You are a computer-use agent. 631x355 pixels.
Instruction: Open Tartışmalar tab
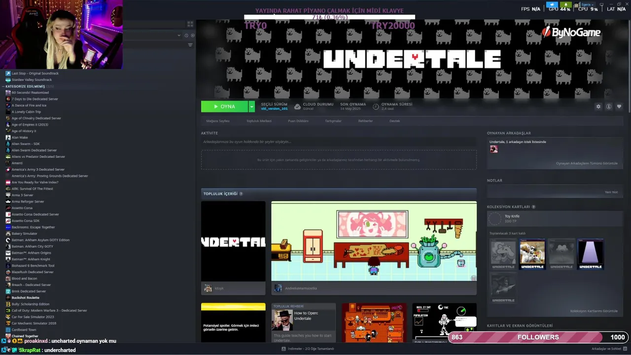click(x=333, y=121)
